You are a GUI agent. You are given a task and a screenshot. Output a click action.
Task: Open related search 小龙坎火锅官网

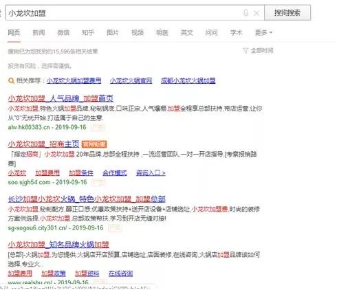131,80
